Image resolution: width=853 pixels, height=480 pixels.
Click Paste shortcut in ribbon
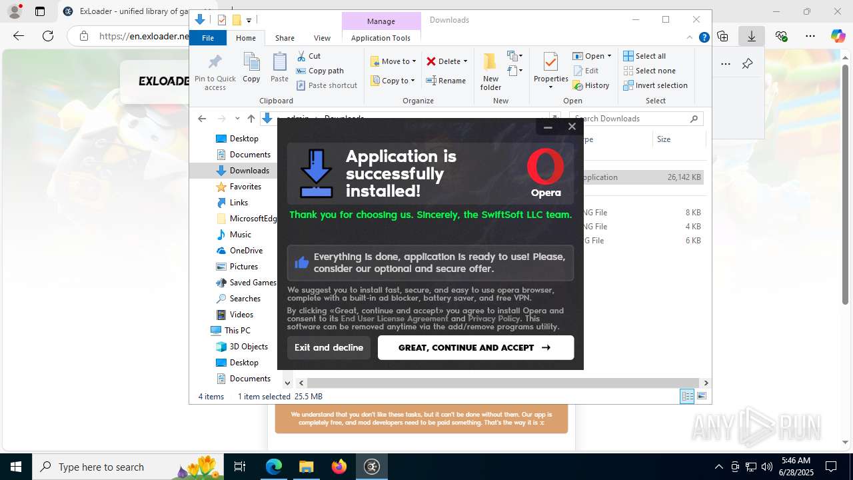(x=327, y=85)
